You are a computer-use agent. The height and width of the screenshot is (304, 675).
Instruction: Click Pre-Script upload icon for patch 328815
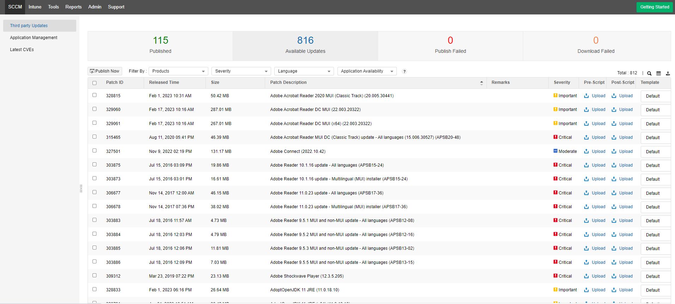[x=586, y=96]
